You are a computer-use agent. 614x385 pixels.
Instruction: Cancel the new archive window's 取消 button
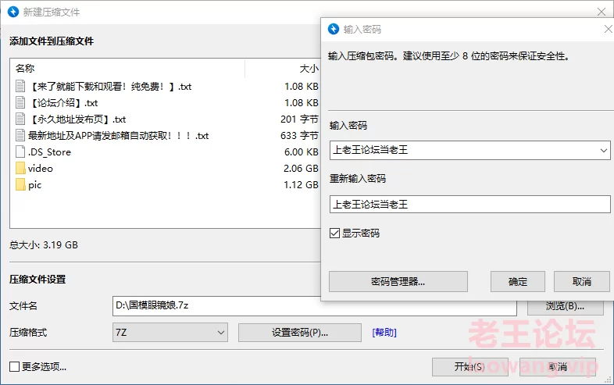pos(558,367)
